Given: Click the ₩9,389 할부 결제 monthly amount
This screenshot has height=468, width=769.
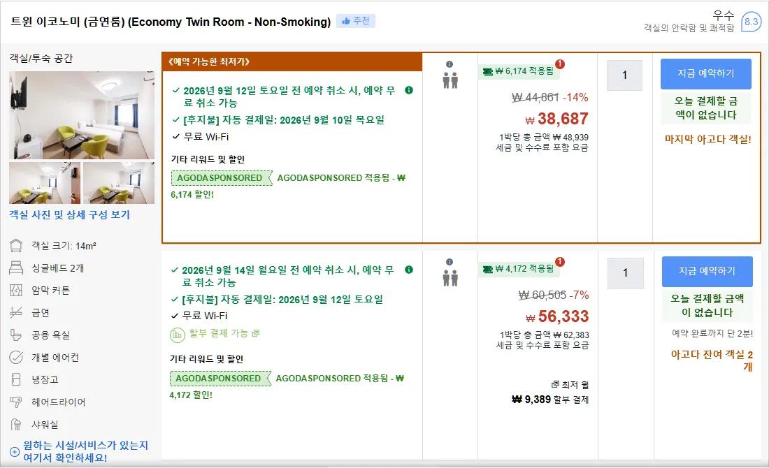Looking at the screenshot, I should coord(550,400).
